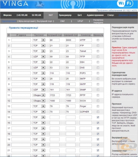Image resolution: width=138 pixels, height=157 pixels.
Task: Enable rule 3 Telnet checkbox
Action: click(98, 51)
